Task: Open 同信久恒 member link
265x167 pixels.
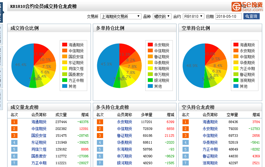Action: (x=39, y=149)
